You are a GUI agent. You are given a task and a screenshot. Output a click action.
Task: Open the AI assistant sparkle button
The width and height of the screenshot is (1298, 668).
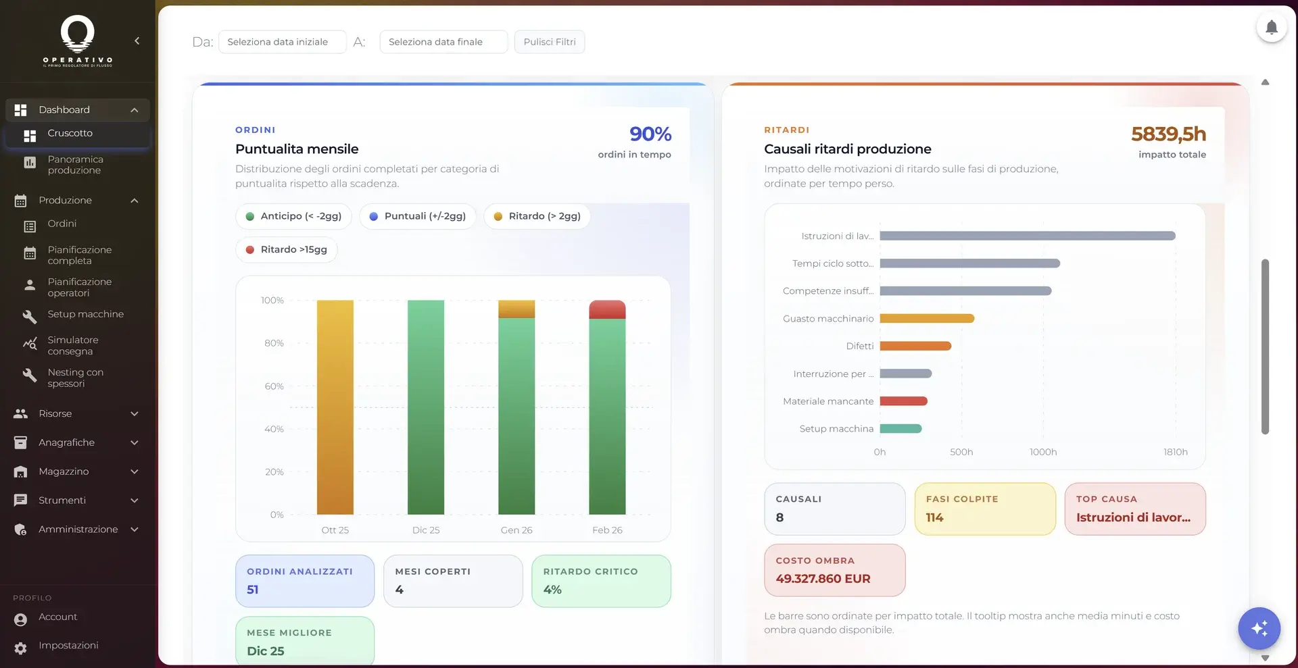click(1259, 629)
